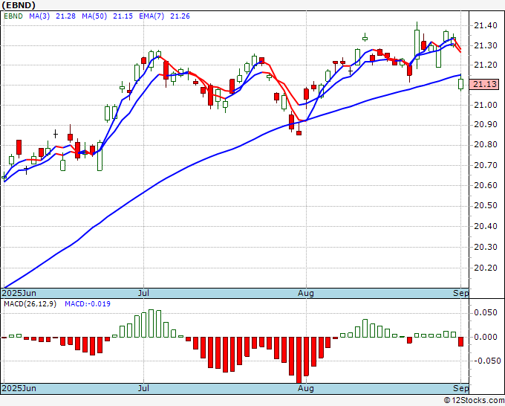
Task: Click the 20.60 price axis label
Action: tap(486, 185)
